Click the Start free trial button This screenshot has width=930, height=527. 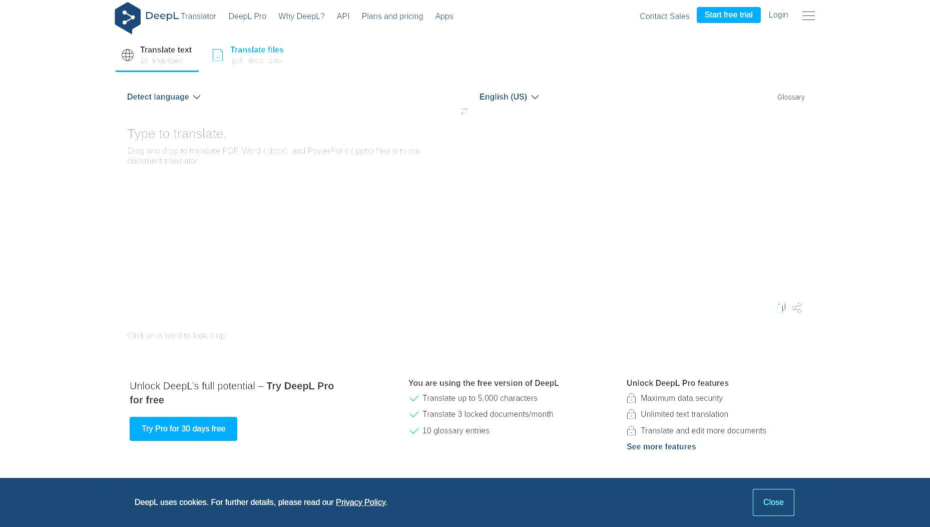click(x=728, y=15)
